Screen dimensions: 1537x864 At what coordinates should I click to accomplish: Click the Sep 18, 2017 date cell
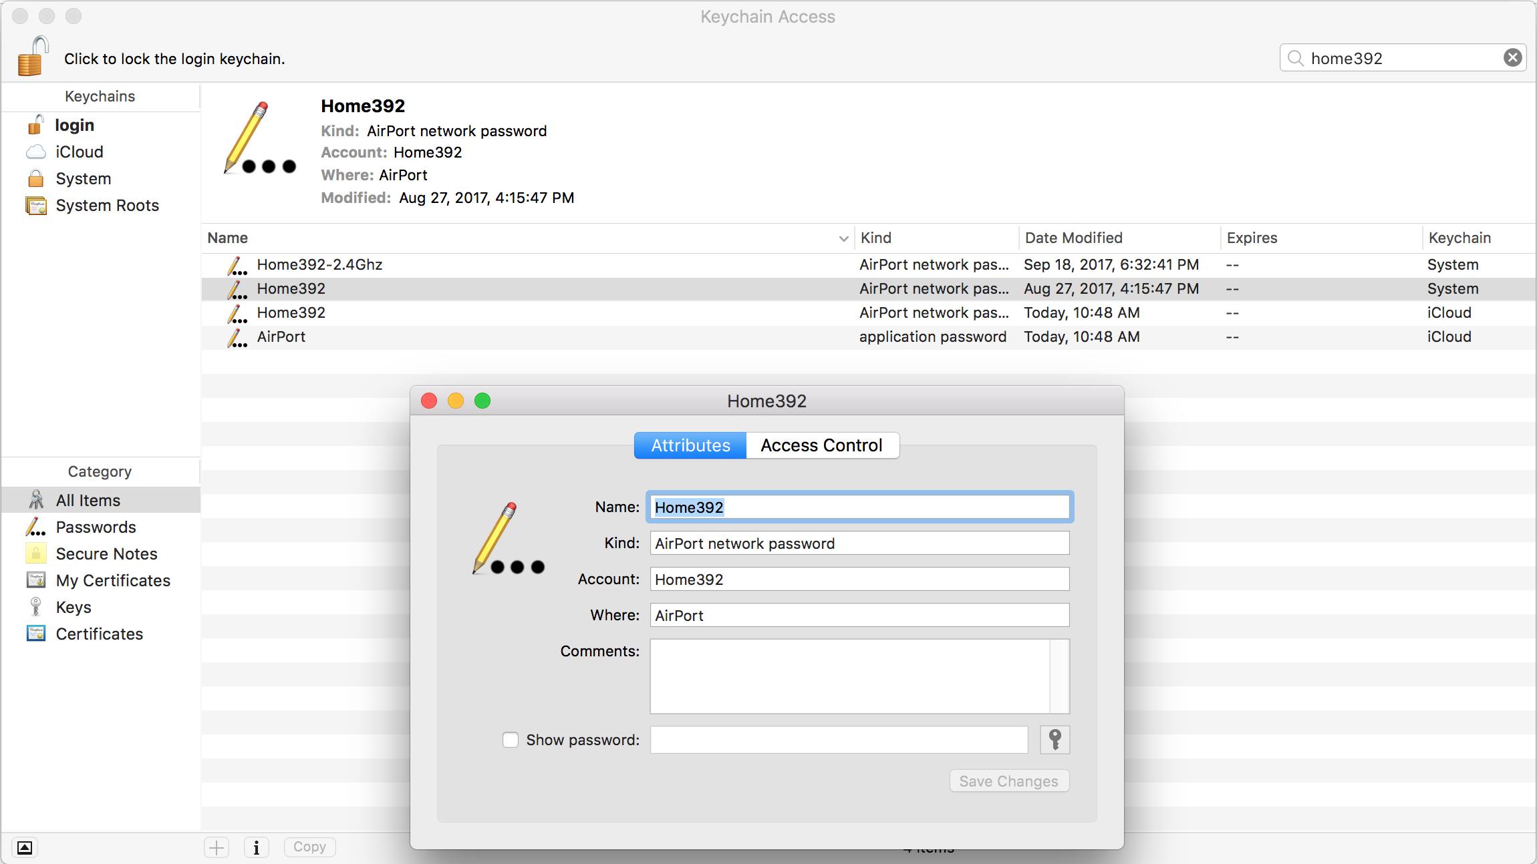1111,265
